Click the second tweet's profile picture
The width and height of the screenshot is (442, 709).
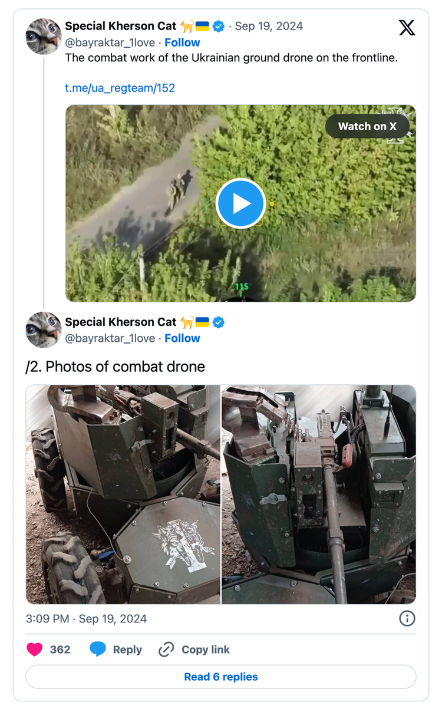tap(44, 330)
